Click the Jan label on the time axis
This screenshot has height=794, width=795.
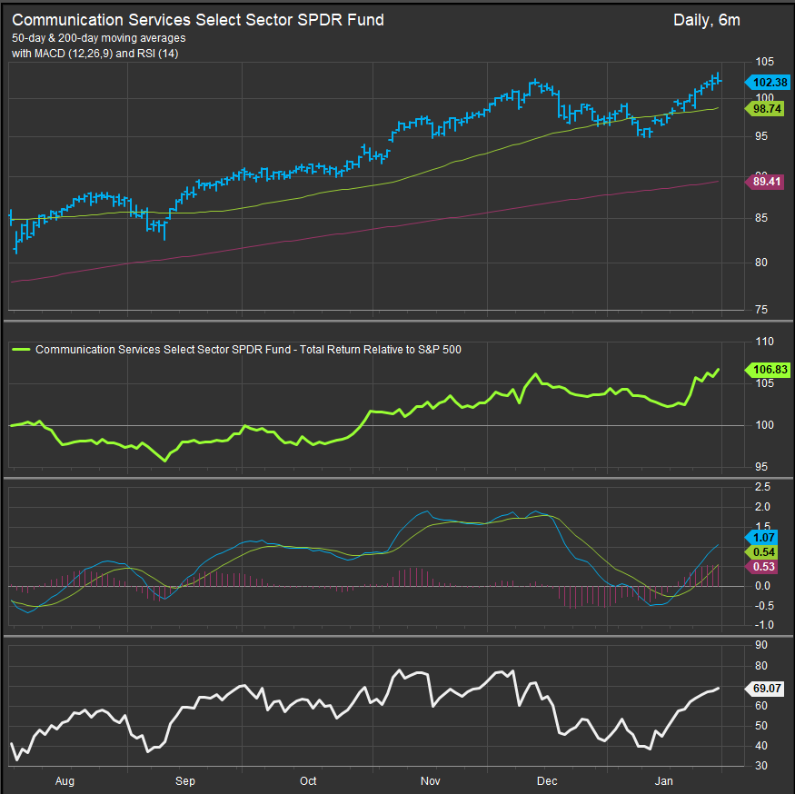(x=663, y=780)
